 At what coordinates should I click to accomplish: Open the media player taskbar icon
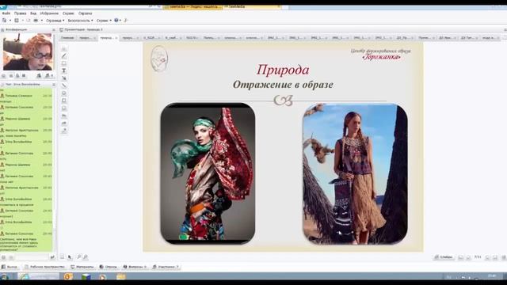(103, 276)
